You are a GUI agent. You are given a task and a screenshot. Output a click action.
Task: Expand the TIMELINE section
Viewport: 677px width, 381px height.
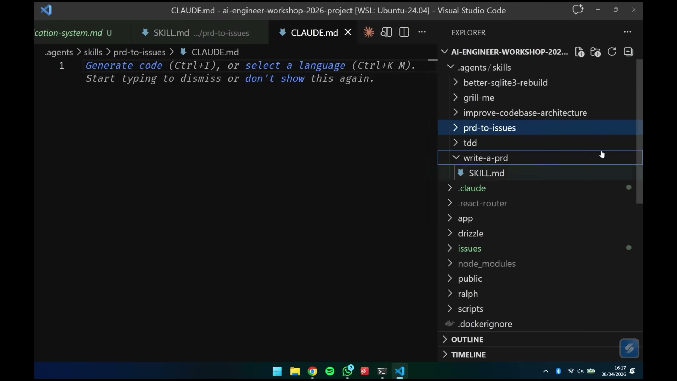[540, 355]
